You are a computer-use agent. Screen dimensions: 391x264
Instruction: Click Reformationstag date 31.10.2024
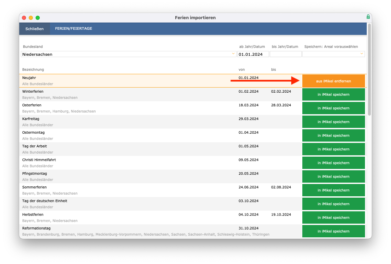pyautogui.click(x=248, y=228)
